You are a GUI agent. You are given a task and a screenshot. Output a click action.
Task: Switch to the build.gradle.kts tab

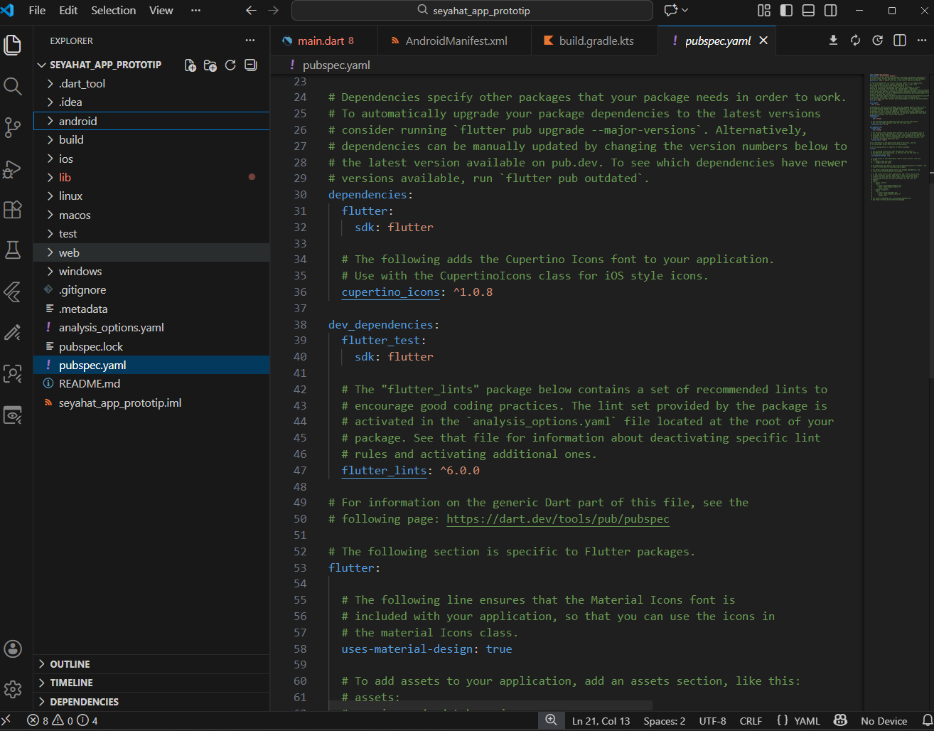click(x=595, y=41)
